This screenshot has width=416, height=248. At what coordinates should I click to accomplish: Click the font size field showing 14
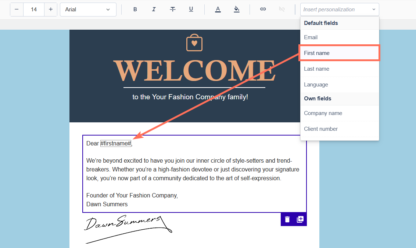point(34,10)
